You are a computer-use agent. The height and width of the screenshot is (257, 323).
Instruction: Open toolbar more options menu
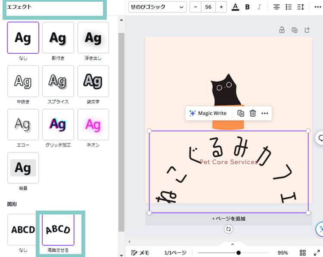317,7
